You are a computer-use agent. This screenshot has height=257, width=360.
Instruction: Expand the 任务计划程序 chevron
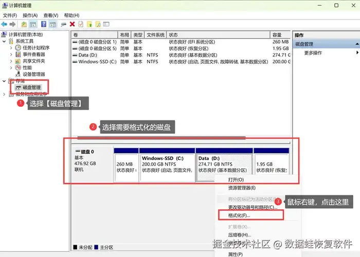tap(11, 48)
